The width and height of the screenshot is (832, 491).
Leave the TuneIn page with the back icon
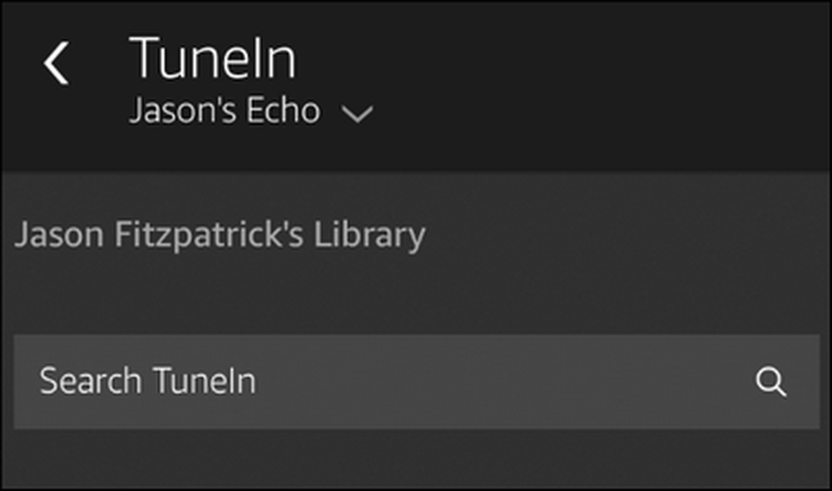[57, 62]
